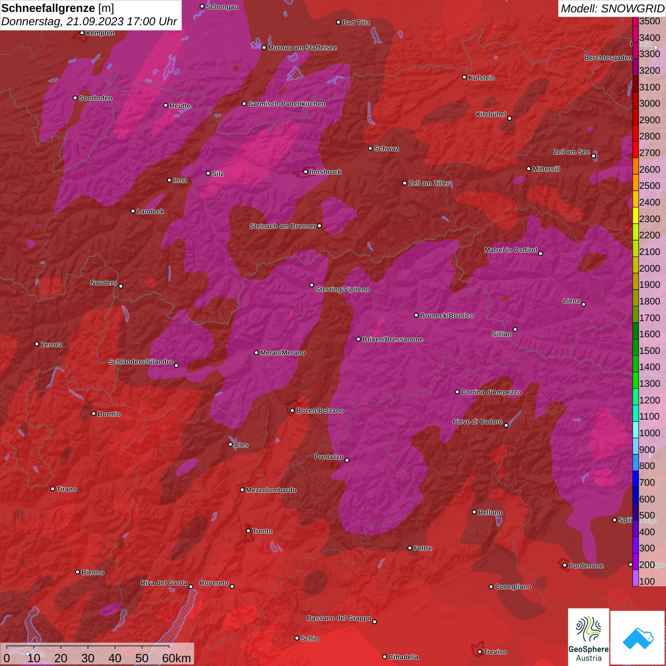Click the Sonthofen label

96,98
